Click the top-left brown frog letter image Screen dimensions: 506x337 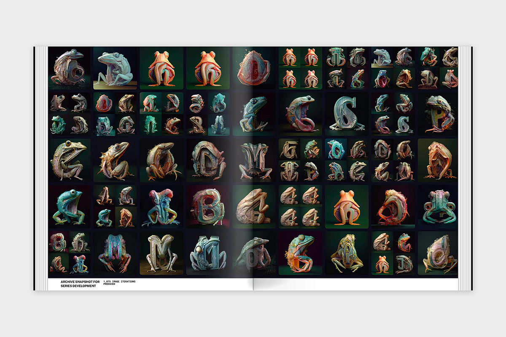tap(69, 68)
